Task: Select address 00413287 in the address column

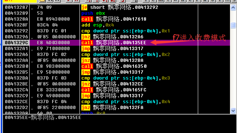Action: tap(16, 7)
